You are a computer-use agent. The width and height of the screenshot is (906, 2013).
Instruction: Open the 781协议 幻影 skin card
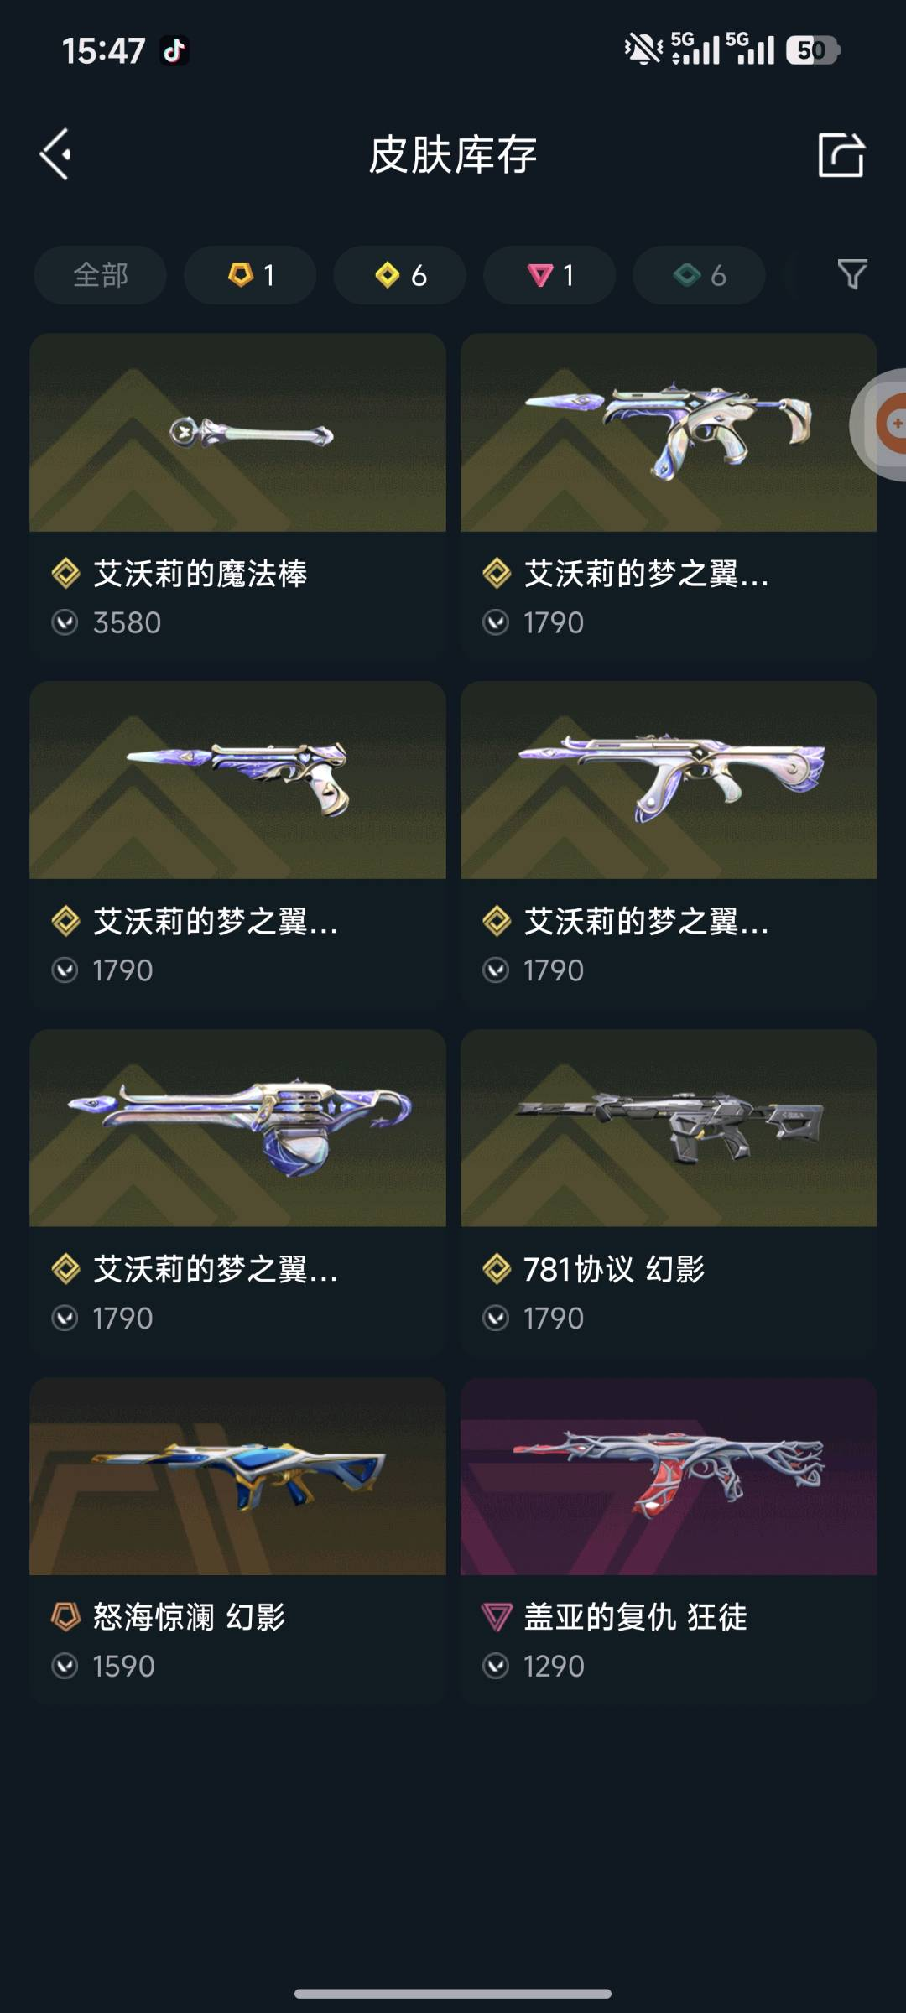669,1191
